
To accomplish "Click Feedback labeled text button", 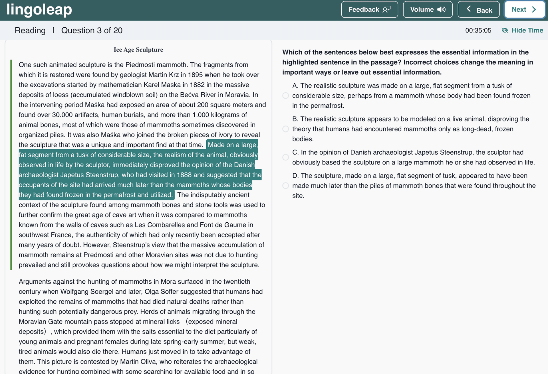I will click(368, 9).
